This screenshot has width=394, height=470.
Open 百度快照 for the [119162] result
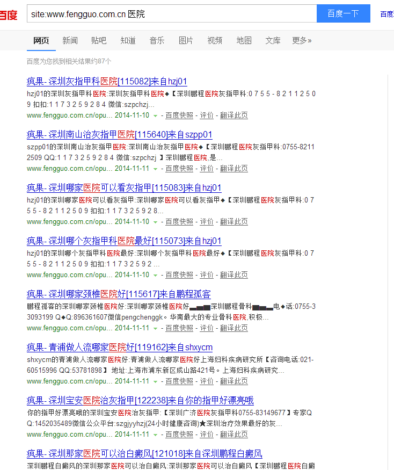coord(179,381)
